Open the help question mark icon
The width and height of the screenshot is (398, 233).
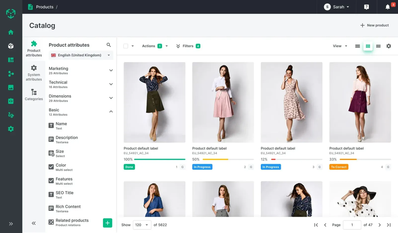click(367, 7)
